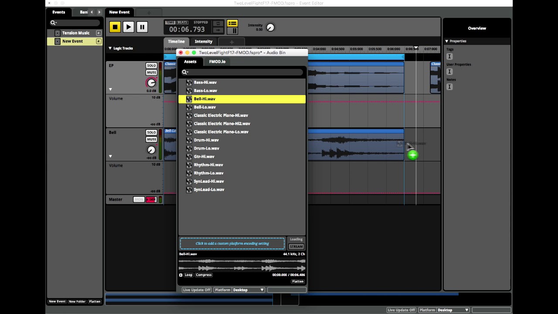Image resolution: width=558 pixels, height=314 pixels.
Task: Select the Tension Music event
Action: [75, 33]
